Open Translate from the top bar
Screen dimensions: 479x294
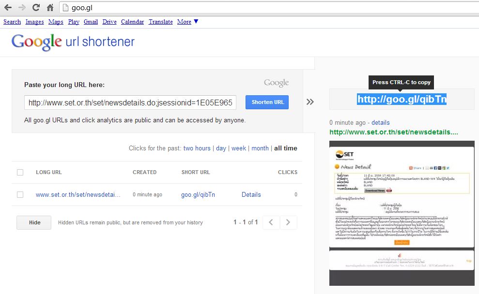(161, 22)
